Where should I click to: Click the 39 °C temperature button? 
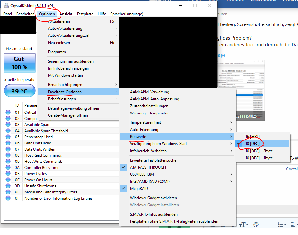pos(20,91)
